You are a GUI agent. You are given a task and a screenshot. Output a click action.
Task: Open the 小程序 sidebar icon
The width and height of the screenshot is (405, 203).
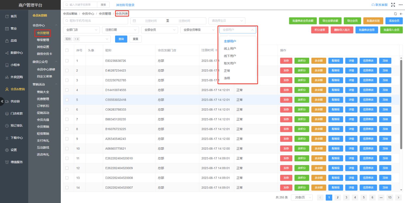(x=7, y=65)
